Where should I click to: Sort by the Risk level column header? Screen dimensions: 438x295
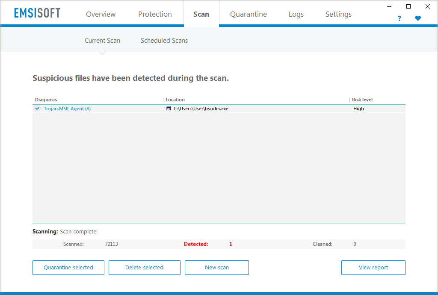[362, 100]
